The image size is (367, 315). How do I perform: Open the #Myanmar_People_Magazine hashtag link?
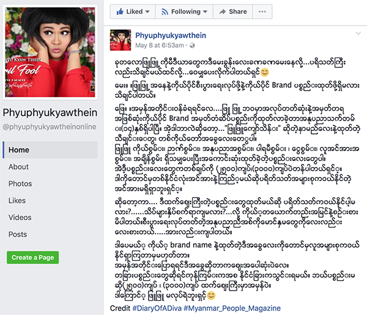point(232,308)
